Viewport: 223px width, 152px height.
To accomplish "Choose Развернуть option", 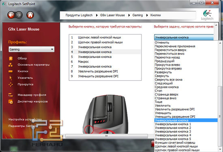I will click(x=186, y=72).
